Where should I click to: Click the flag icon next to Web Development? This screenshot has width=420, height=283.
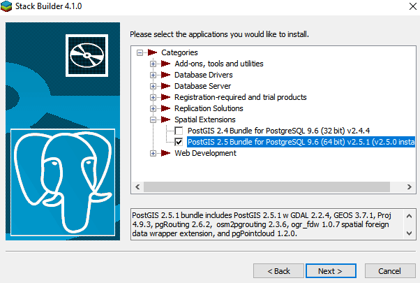[166, 153]
